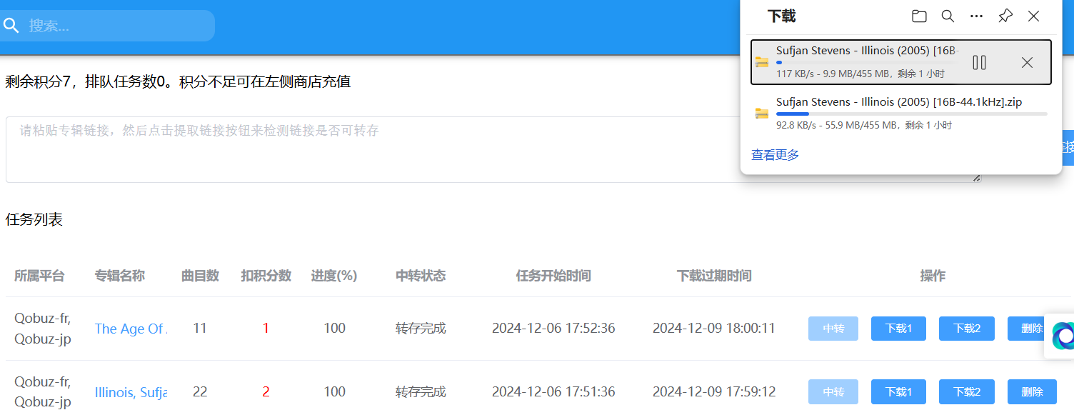Click 进度(%) column header
The image size is (1074, 420).
pos(334,276)
